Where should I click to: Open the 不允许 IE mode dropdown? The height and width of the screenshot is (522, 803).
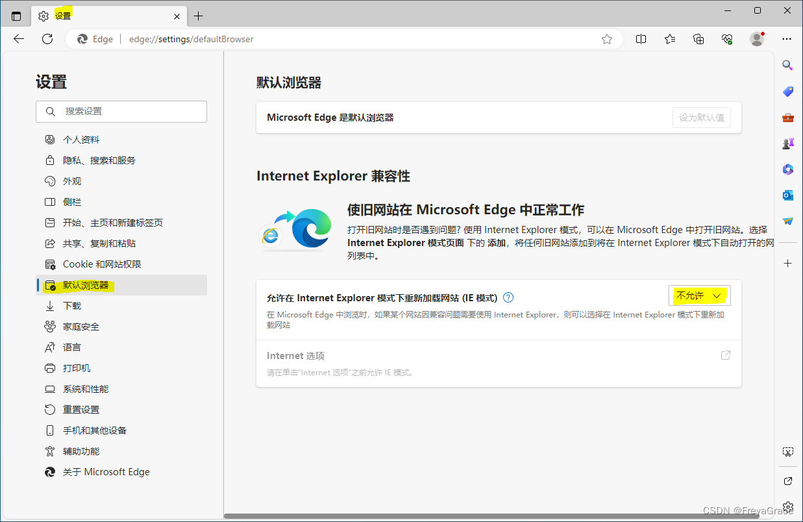[700, 295]
